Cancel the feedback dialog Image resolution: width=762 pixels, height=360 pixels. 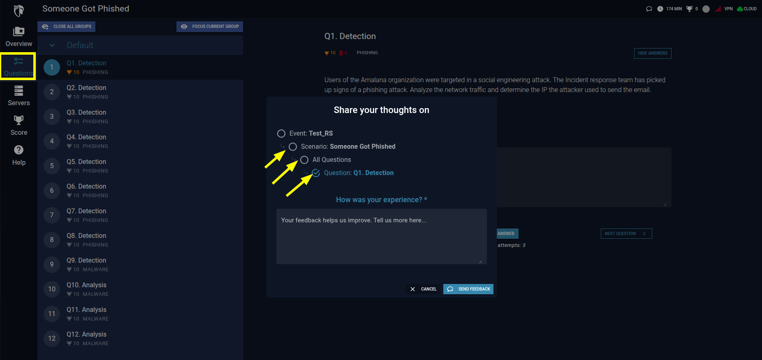point(423,289)
